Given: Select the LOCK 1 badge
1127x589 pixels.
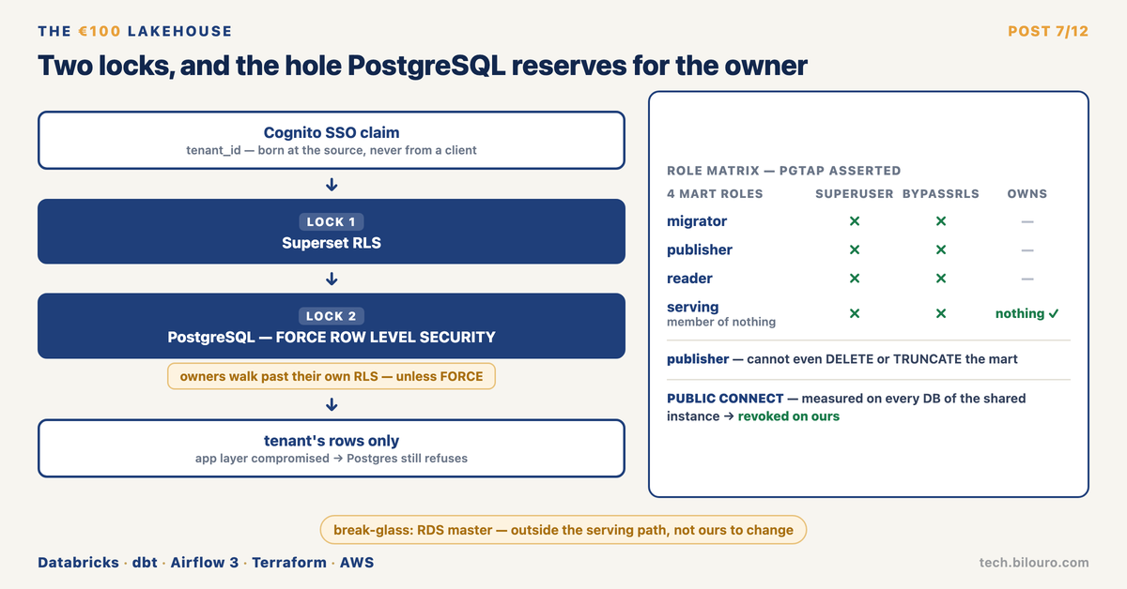Looking at the screenshot, I should pyautogui.click(x=332, y=222).
